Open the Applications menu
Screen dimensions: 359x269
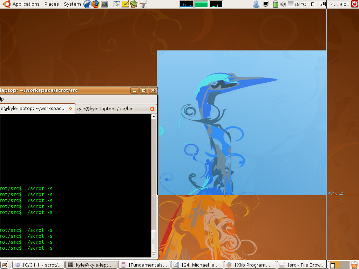(26, 4)
